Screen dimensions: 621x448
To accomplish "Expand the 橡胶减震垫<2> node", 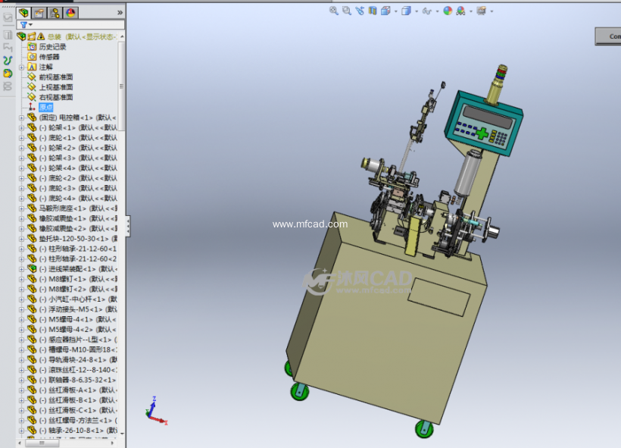I will [x=22, y=229].
